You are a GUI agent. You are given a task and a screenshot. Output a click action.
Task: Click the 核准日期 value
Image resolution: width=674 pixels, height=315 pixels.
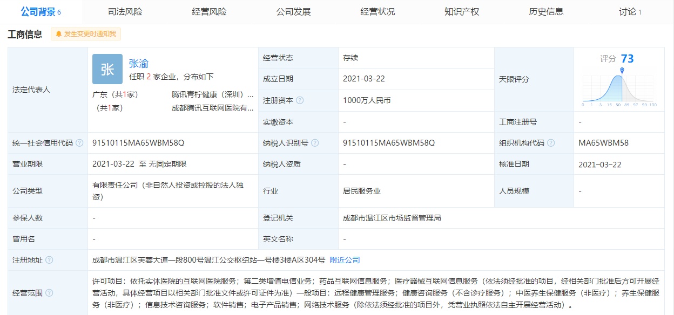coord(599,164)
